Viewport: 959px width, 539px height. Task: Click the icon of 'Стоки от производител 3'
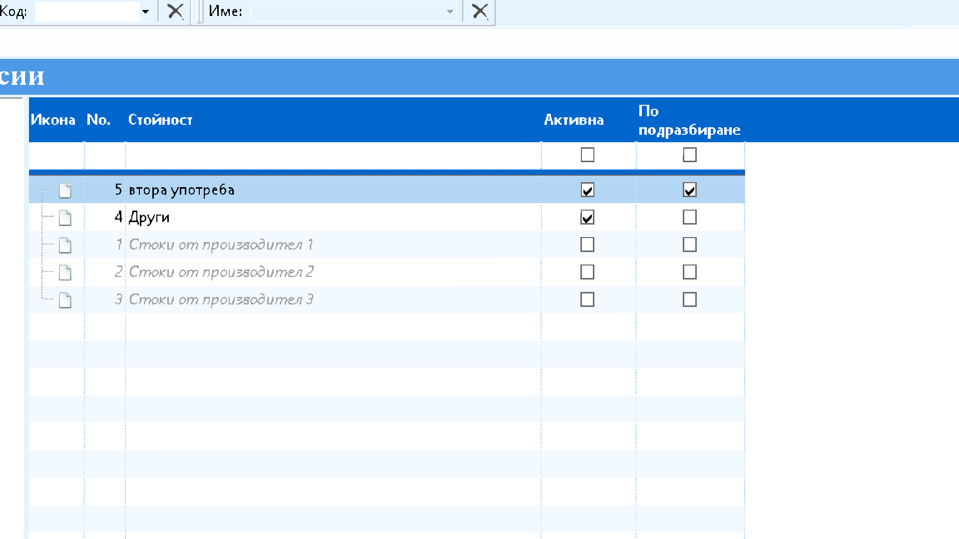65,300
